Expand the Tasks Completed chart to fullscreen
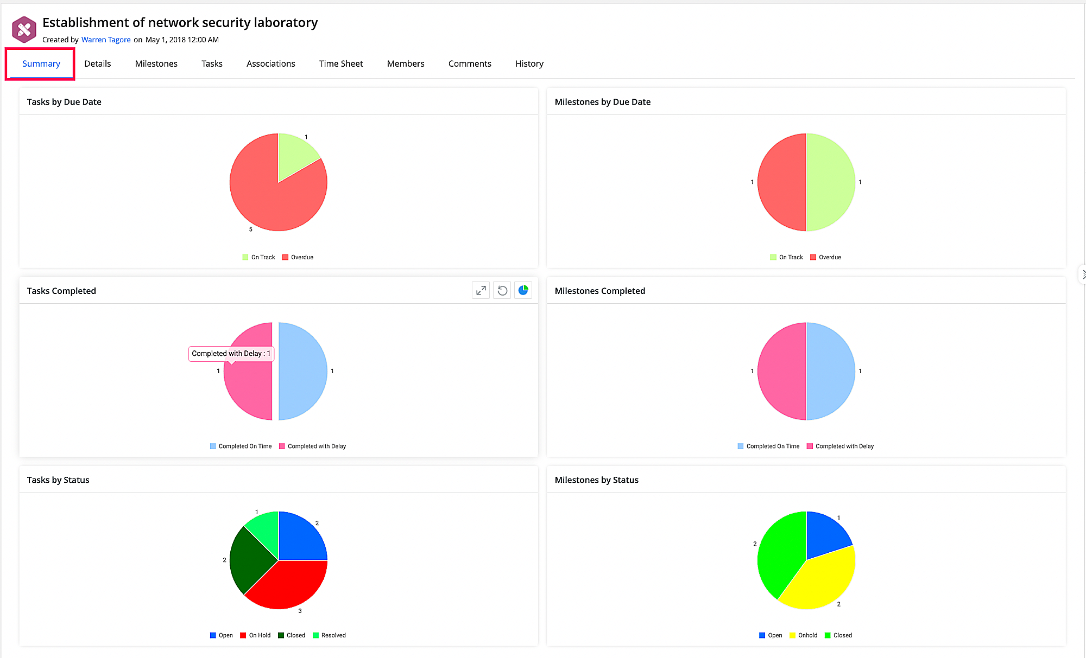 point(481,291)
